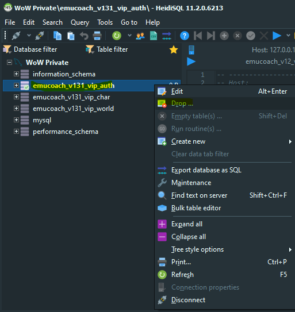Click the Paste clipboard icon
This screenshot has width=295, height=312.
71,36
